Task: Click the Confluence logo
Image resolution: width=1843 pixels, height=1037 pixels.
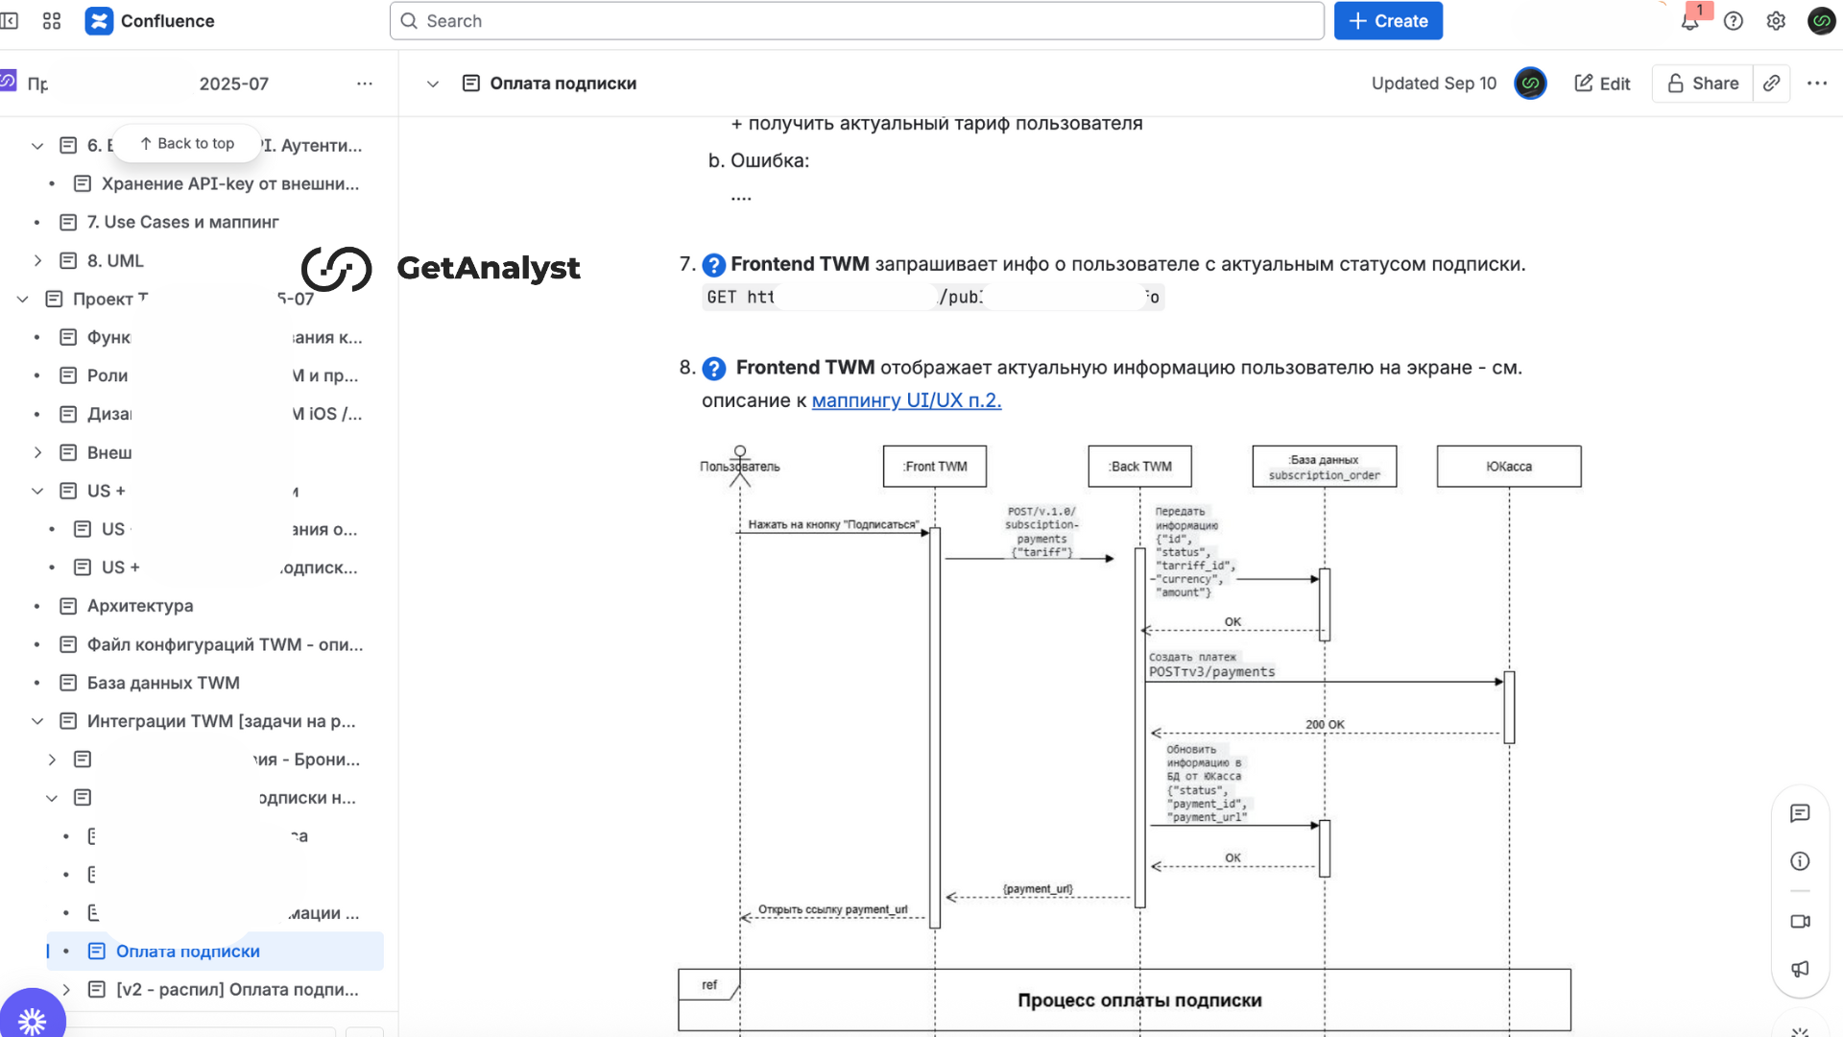Action: pos(99,20)
